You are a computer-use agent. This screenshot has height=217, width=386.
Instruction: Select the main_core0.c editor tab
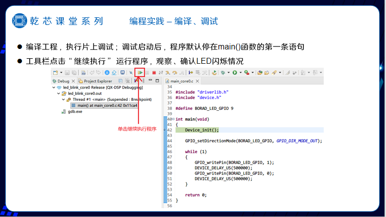point(182,81)
